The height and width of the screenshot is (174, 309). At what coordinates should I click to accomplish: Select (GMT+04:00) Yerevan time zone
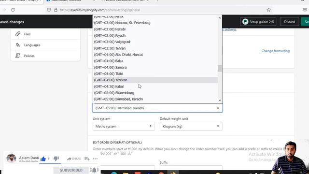pyautogui.click(x=155, y=80)
